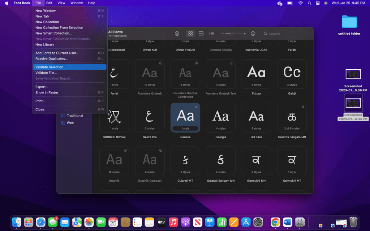Switch to list view of fonts
Viewport: 370px width, 231px height.
click(x=212, y=34)
